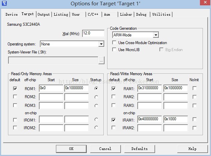Go to the Debug tab

(x=141, y=14)
